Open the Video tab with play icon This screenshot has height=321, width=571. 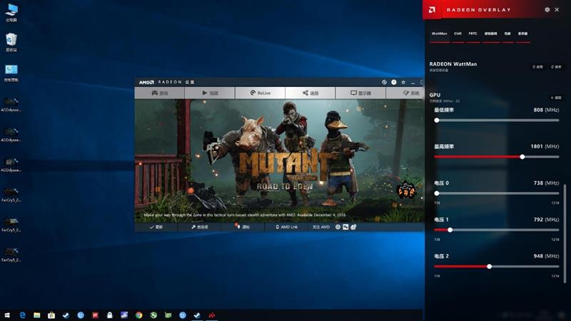210,93
